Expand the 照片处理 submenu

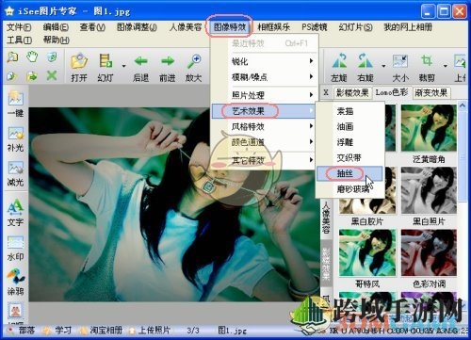[x=264, y=95]
